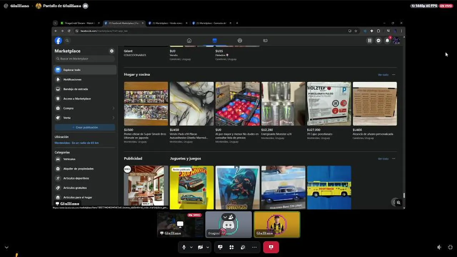Viewport: 457px width, 257px height.
Task: Open Facebook Gaming icon
Action: coord(265,40)
